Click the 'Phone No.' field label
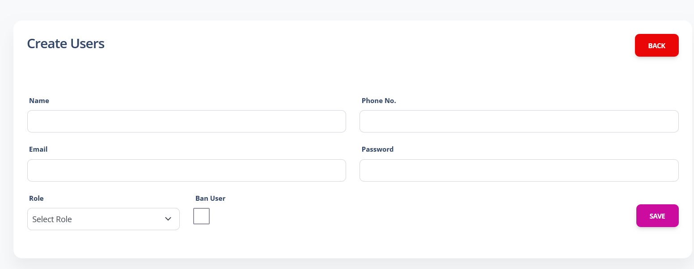This screenshot has height=269, width=694. click(379, 101)
